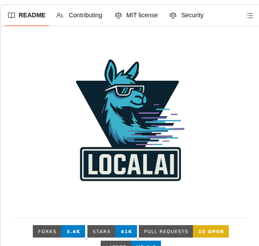Click the README book icon
Image resolution: width=259 pixels, height=246 pixels.
pyautogui.click(x=12, y=16)
